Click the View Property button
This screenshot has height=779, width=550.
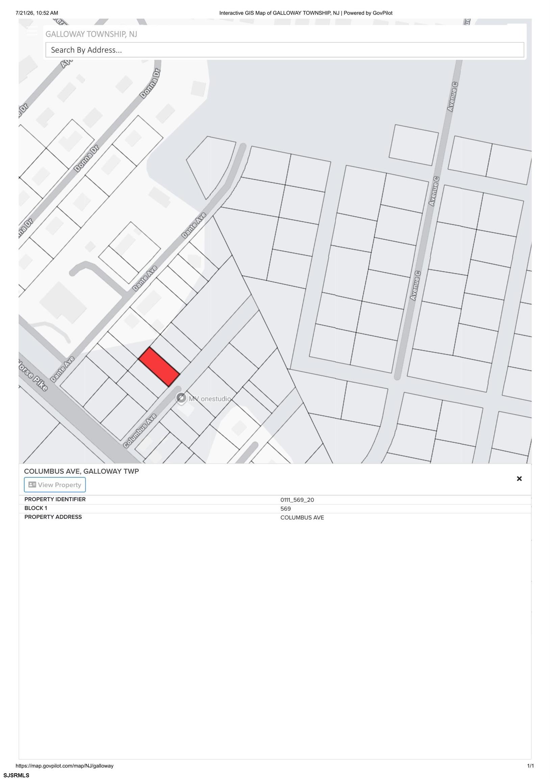pos(55,485)
